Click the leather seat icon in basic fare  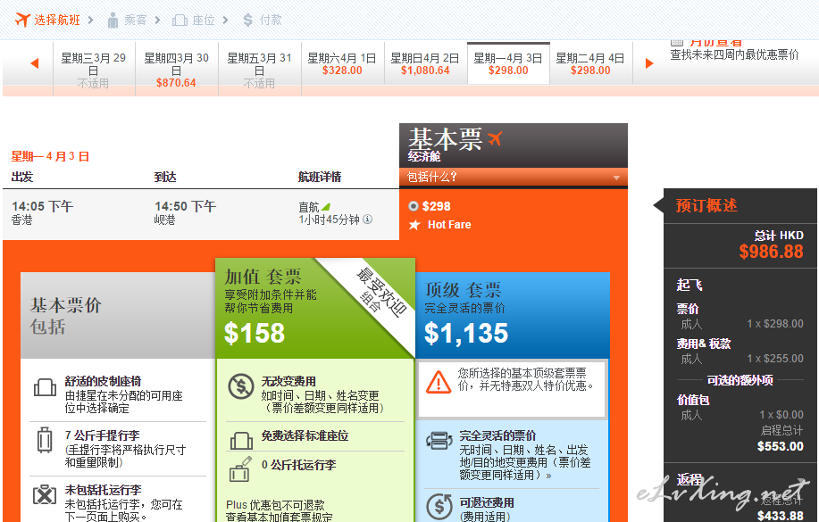pyautogui.click(x=45, y=387)
